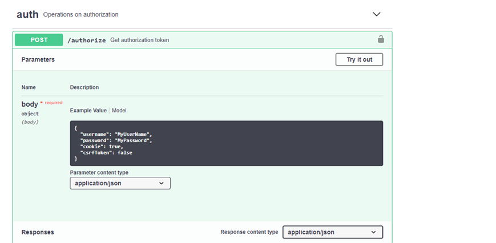Click the auth tag heading

coord(27,14)
